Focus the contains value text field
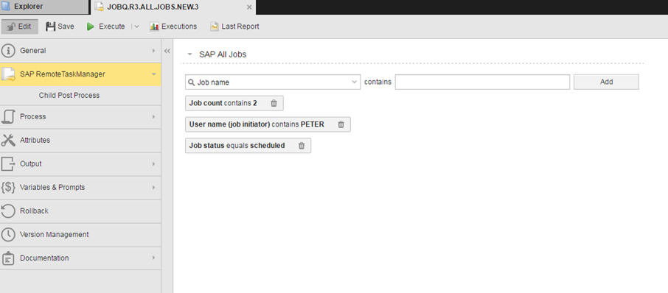Image resolution: width=668 pixels, height=293 pixels. click(482, 82)
